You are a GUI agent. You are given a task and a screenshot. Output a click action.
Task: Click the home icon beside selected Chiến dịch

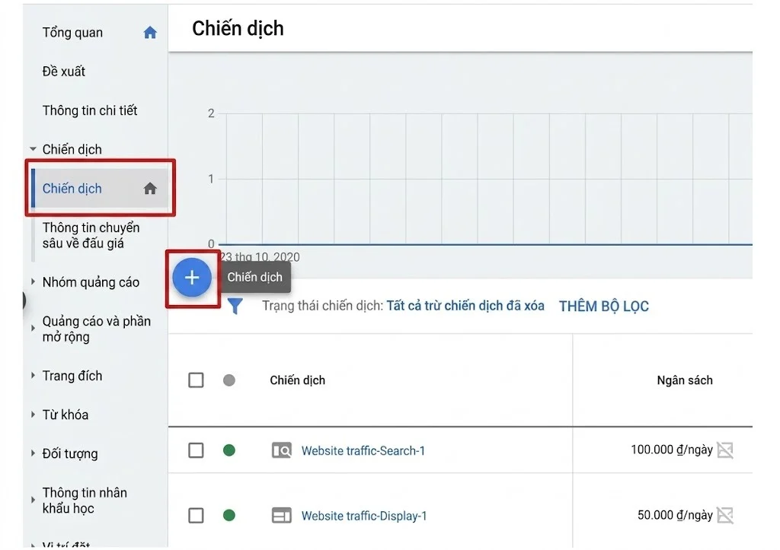[x=150, y=189]
